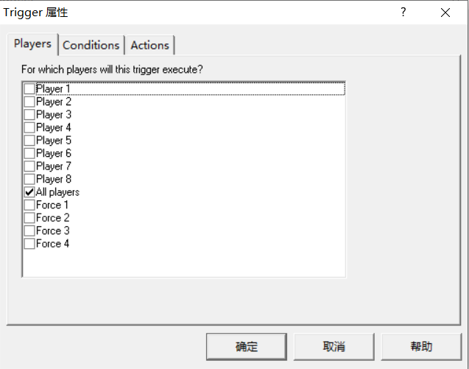
Task: Tick the Player 8 checkbox
Action: click(x=29, y=179)
